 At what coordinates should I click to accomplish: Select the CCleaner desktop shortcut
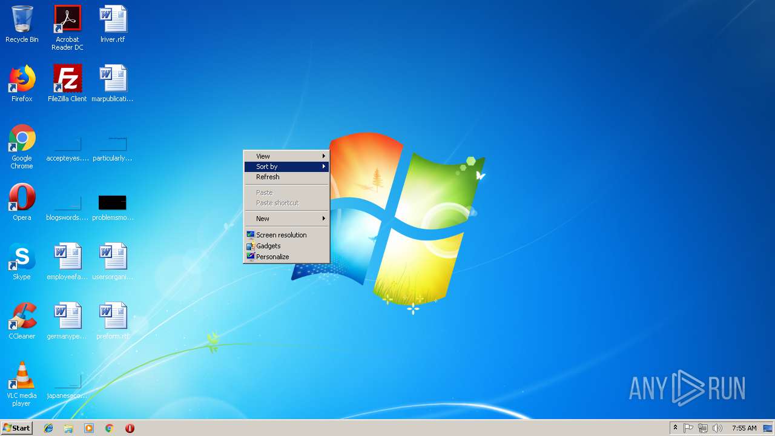pos(22,321)
